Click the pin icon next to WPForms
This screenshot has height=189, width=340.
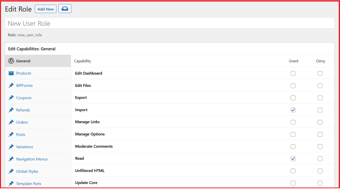pos(11,85)
